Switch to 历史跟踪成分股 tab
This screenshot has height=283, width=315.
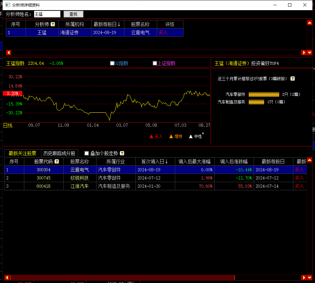pos(59,153)
